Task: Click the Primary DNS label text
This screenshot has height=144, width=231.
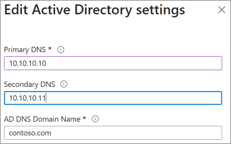Action: click(24, 50)
